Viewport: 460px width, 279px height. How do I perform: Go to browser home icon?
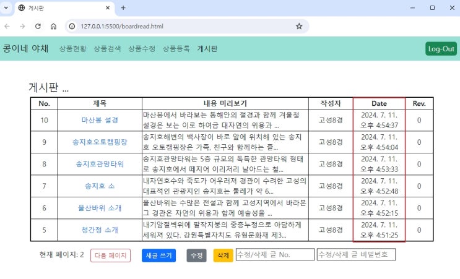(53, 27)
